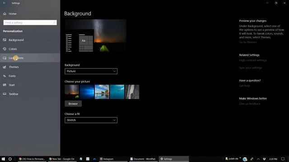
Task: Open Cortana circle on taskbar
Action: coord(10,159)
